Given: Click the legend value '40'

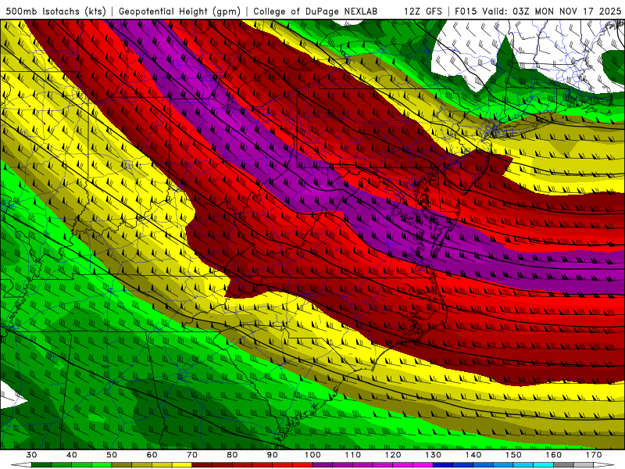Looking at the screenshot, I should coord(72,455).
